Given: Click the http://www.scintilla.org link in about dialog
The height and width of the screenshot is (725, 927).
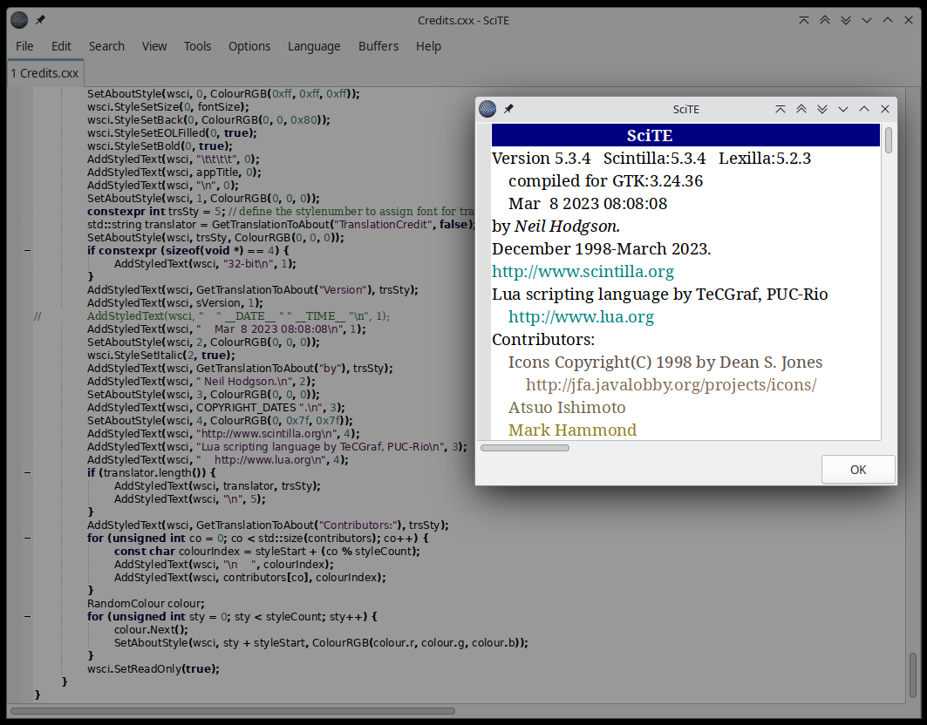Looking at the screenshot, I should tap(583, 271).
